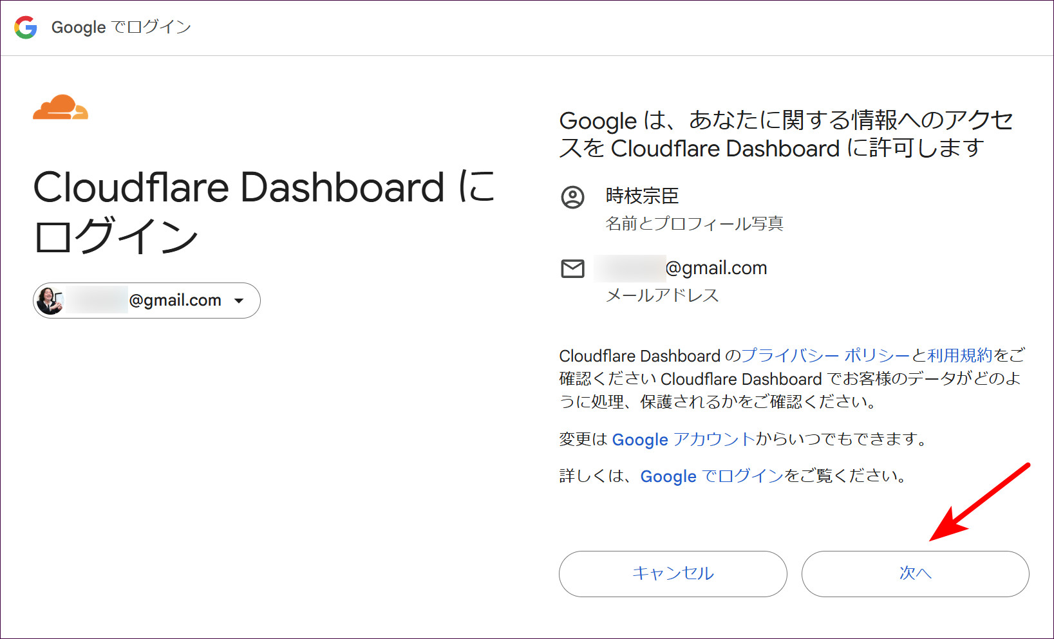1054x639 pixels.
Task: Click the @gmail.com address in permission list
Action: pyautogui.click(x=681, y=268)
